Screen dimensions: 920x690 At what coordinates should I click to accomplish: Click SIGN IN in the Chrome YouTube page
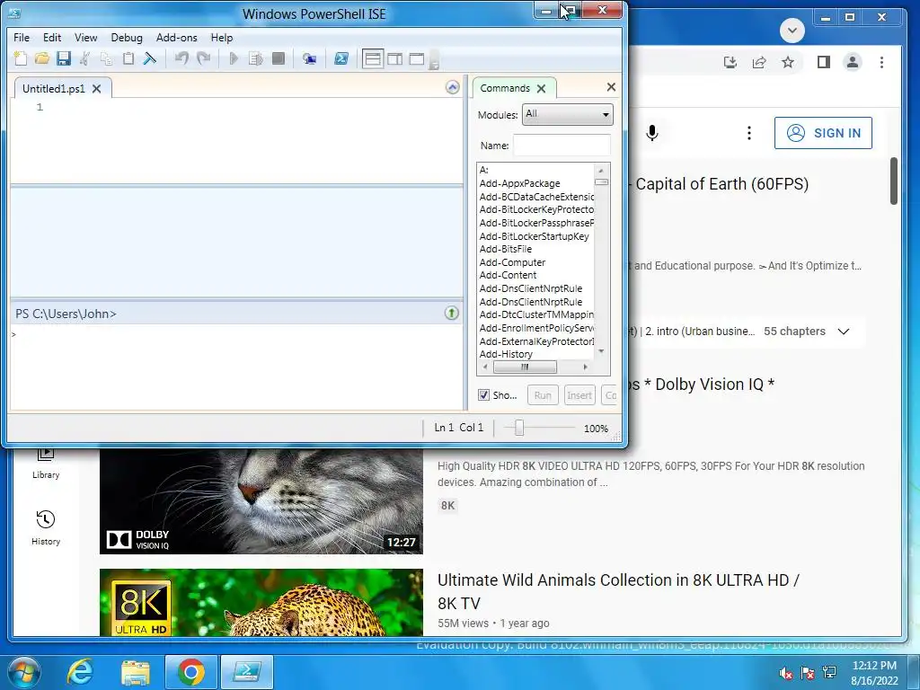pos(823,133)
